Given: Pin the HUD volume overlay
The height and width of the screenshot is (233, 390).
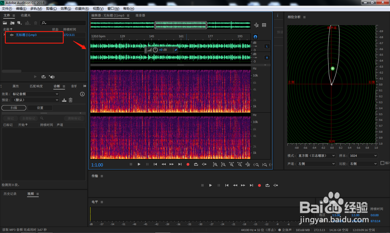Looking at the screenshot, I should [175, 50].
